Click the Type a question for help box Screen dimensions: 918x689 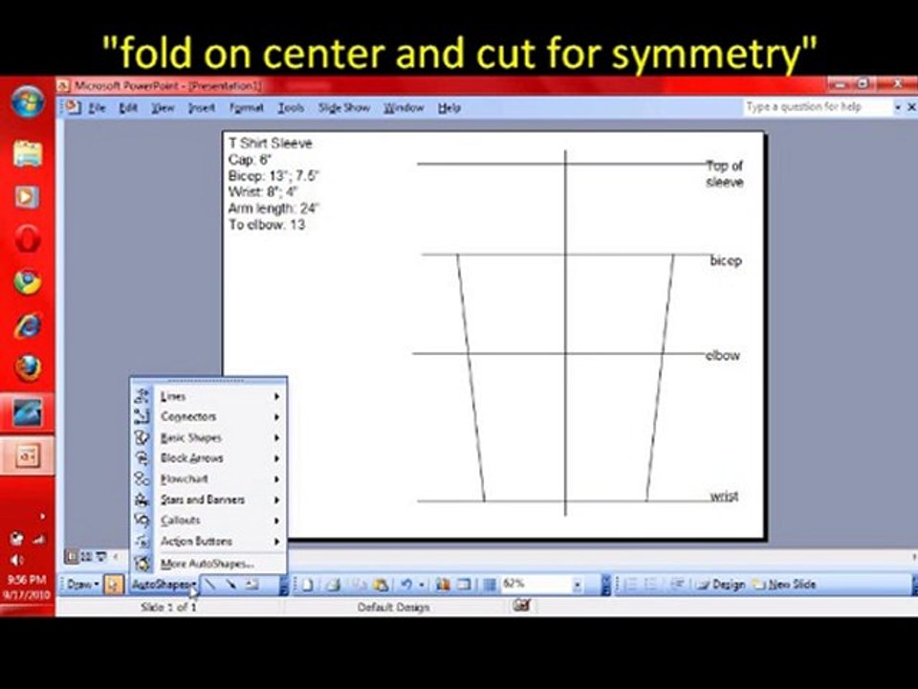(x=816, y=106)
